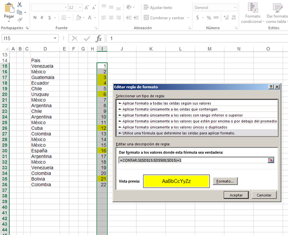Toggle the Cursiva (K) italic button
This screenshot has width=288, height=235.
coord(43,18)
